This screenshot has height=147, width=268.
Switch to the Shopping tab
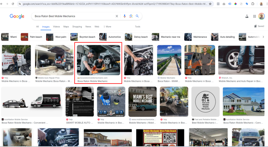click(x=77, y=27)
